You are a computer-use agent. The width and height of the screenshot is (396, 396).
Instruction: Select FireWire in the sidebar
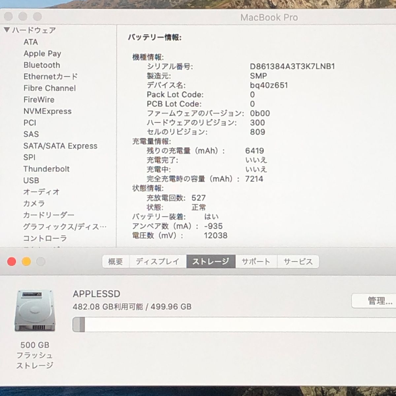pos(39,100)
